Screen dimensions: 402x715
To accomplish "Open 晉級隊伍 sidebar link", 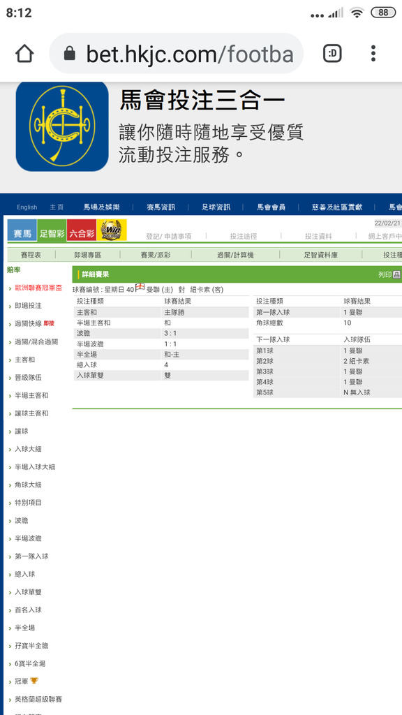I will tap(28, 378).
